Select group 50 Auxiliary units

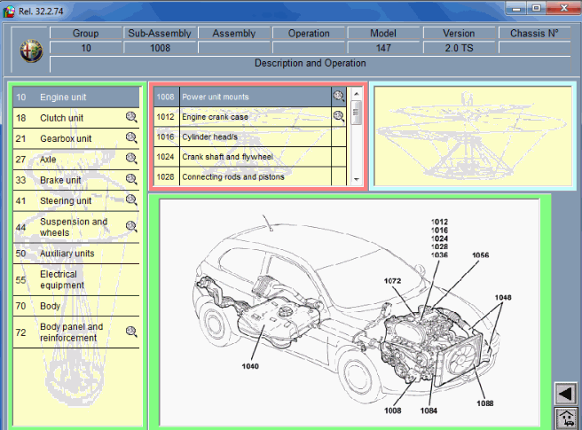(x=76, y=254)
